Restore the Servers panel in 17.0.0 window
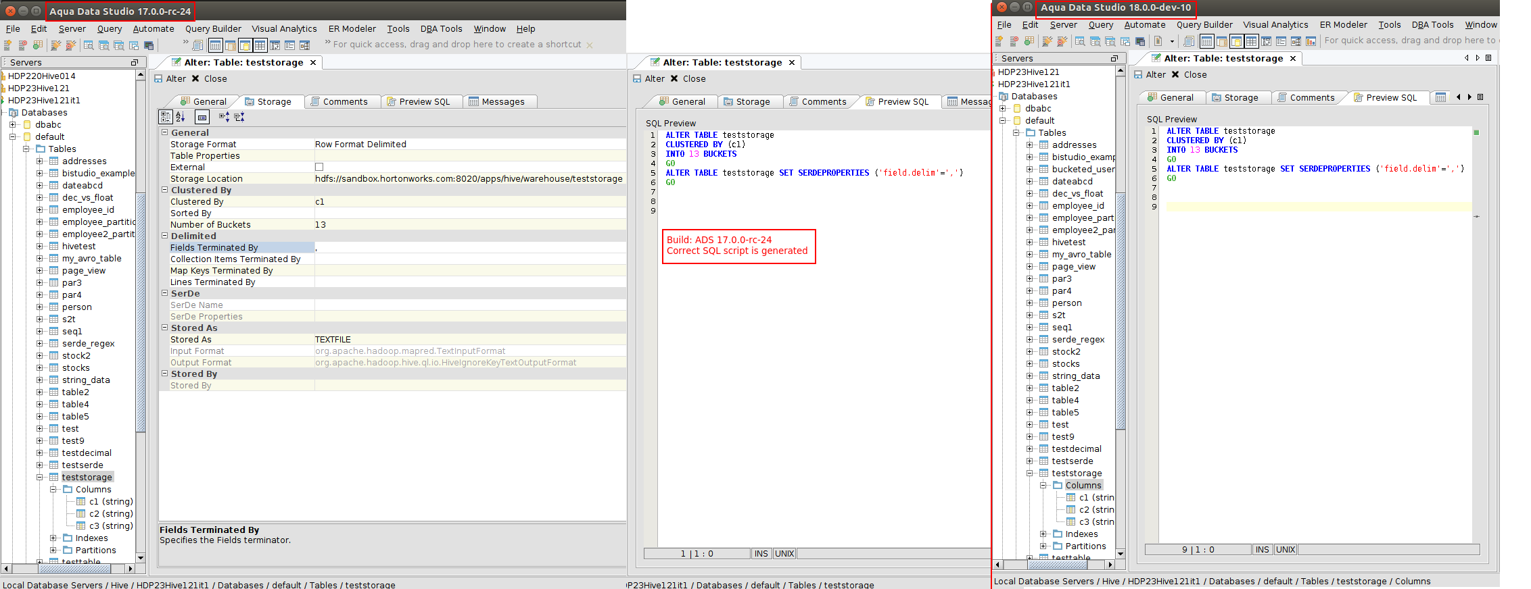Viewport: 1531px width, 589px height. click(x=134, y=62)
